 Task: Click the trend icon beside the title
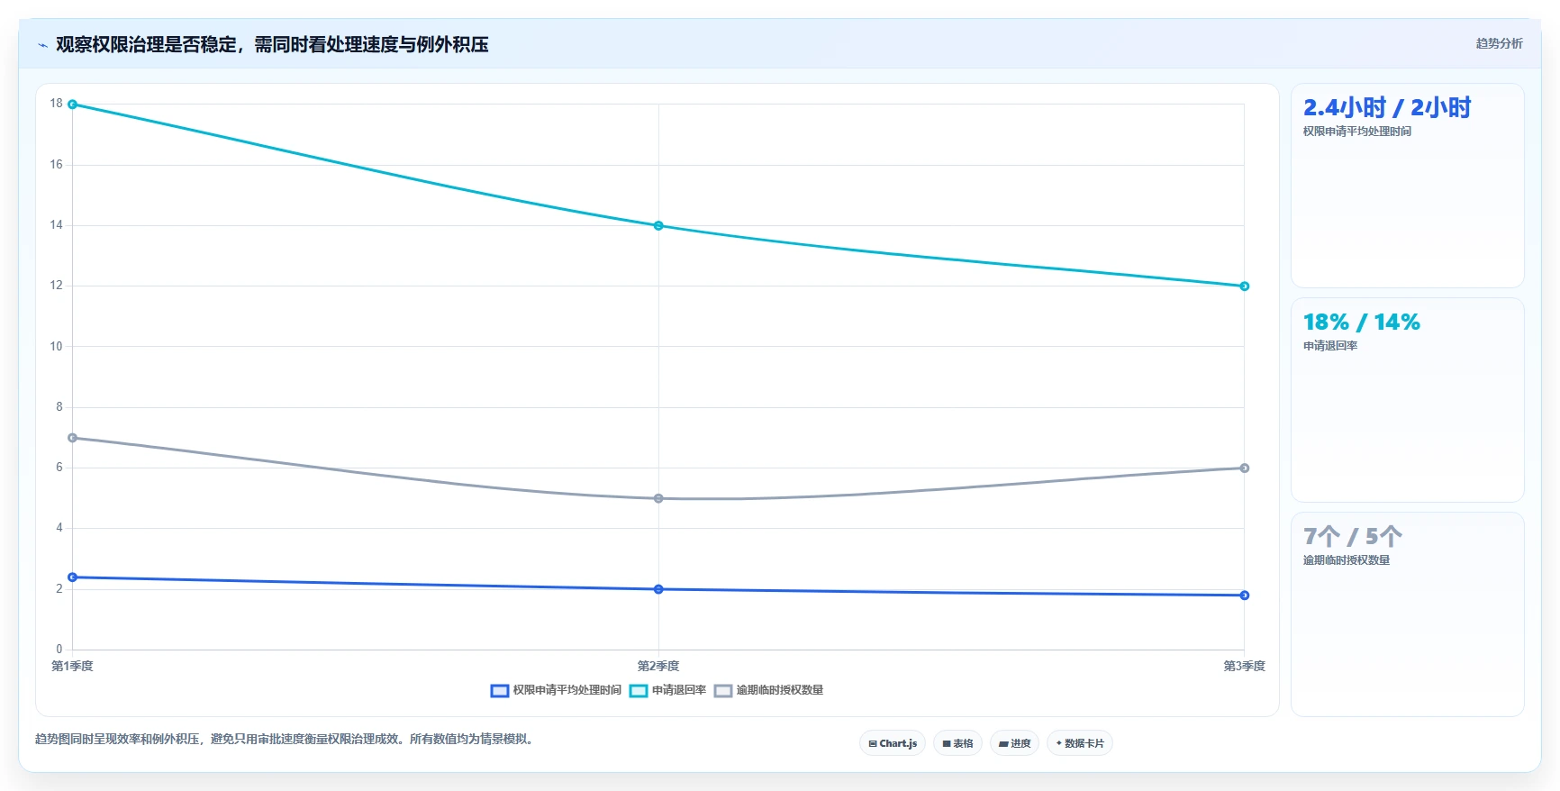coord(42,45)
